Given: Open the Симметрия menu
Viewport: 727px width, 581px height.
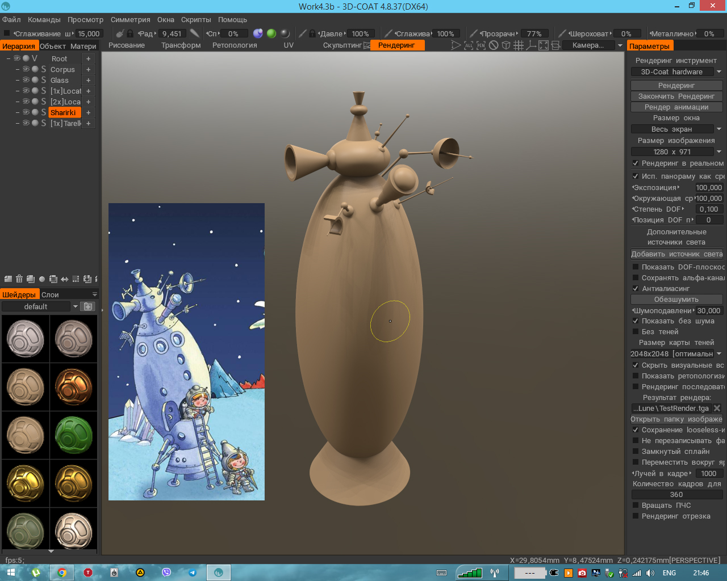Looking at the screenshot, I should 130,19.
